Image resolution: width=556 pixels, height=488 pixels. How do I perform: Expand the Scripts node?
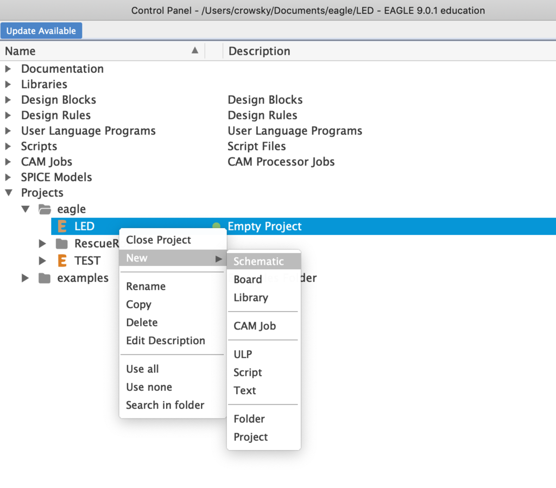click(x=8, y=147)
